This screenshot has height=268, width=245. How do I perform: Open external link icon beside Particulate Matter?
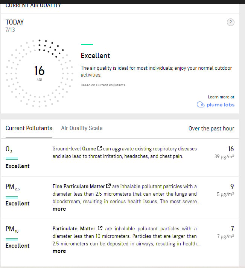(x=100, y=228)
